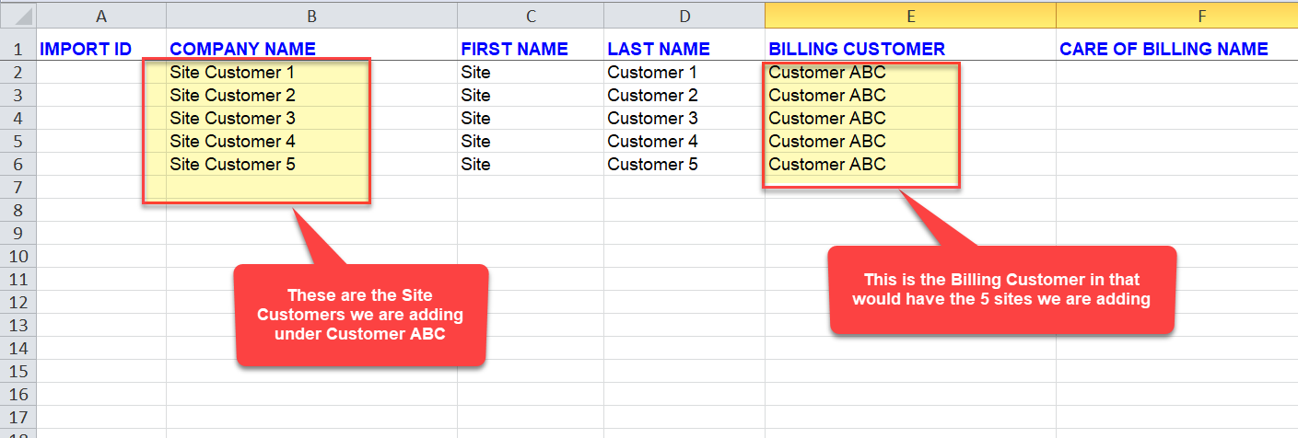1298x438 pixels.
Task: Select Customer ABC cell in row 2
Action: point(827,73)
